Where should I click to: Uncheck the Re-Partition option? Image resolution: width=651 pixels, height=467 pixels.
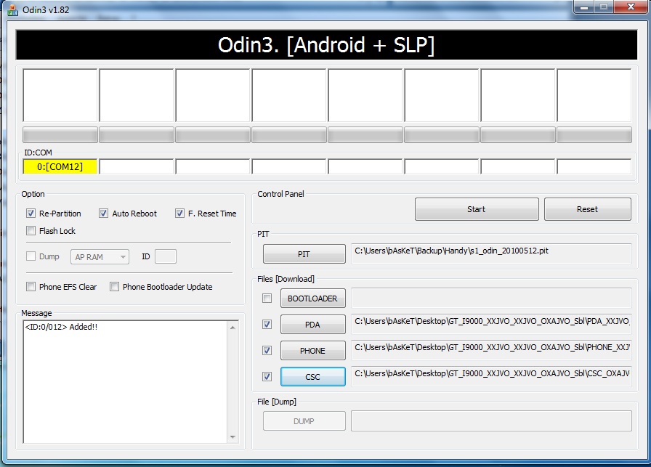coord(31,214)
